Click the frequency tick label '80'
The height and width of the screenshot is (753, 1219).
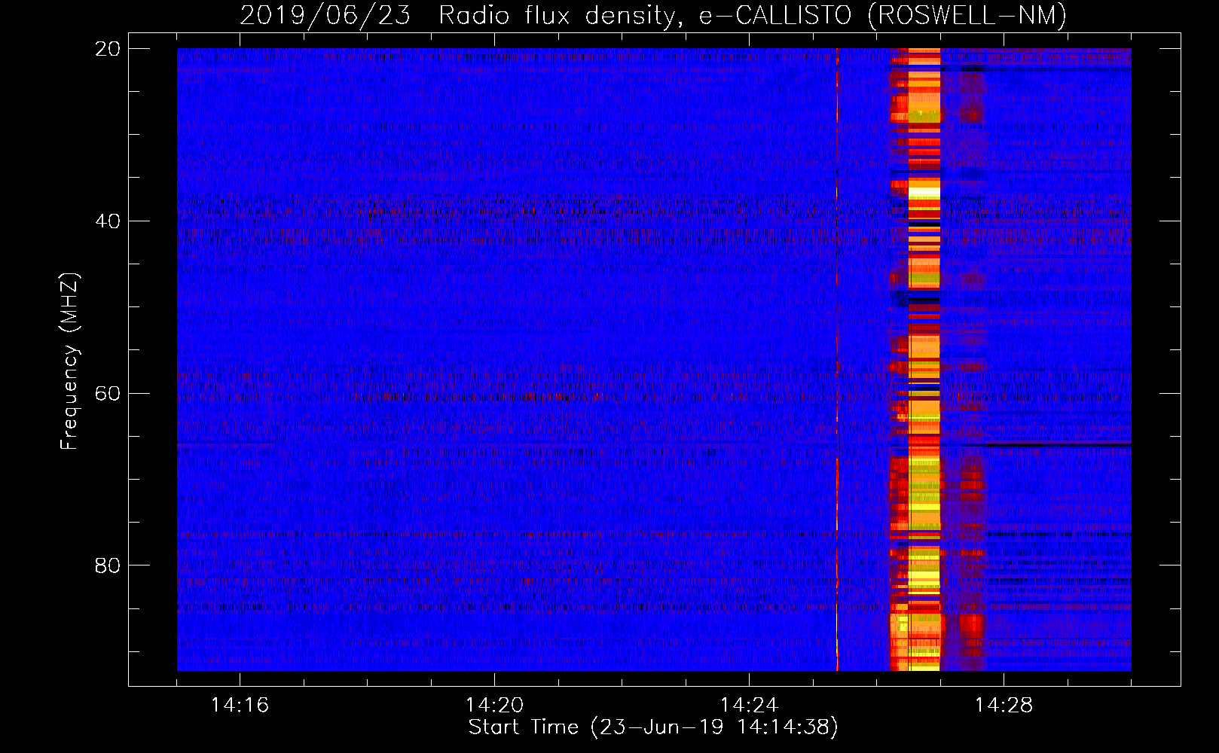[x=108, y=566]
